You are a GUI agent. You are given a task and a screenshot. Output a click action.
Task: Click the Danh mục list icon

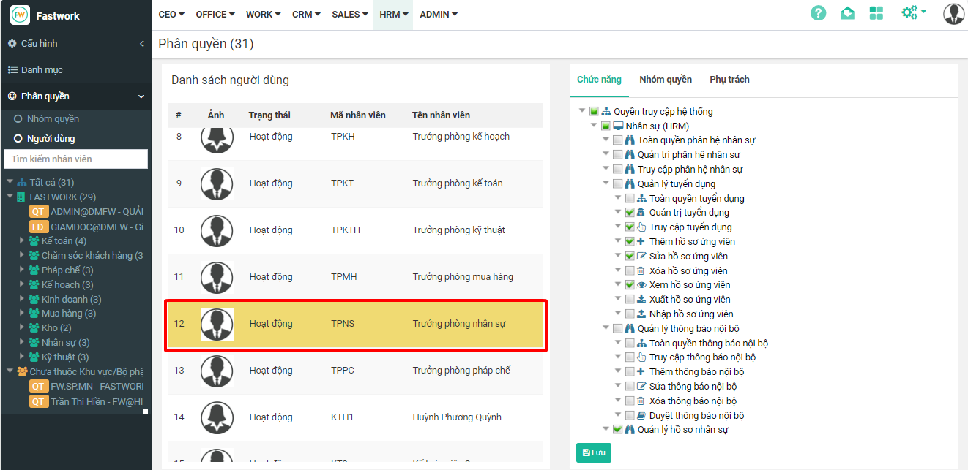coord(12,70)
